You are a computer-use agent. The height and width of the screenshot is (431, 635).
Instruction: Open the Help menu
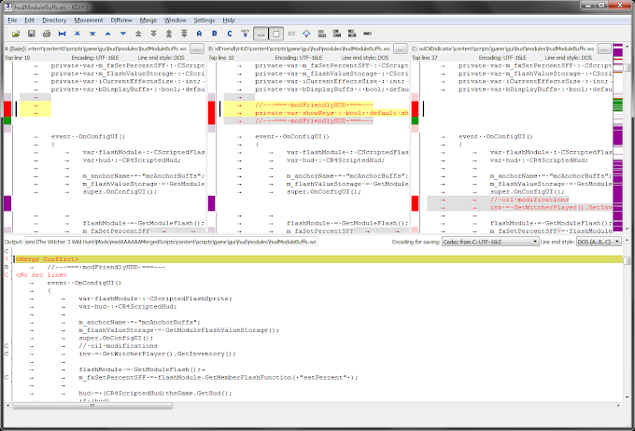229,21
